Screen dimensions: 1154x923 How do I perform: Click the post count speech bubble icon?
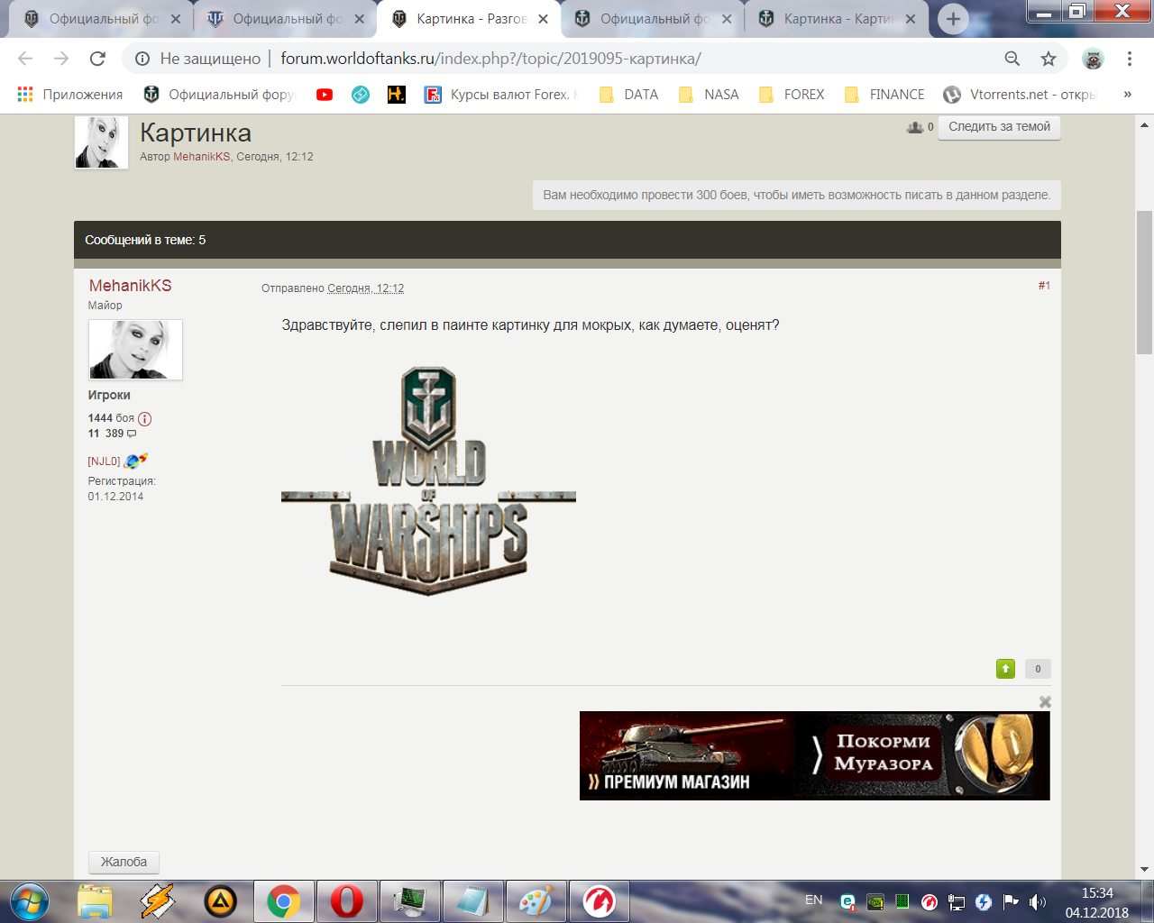click(132, 434)
